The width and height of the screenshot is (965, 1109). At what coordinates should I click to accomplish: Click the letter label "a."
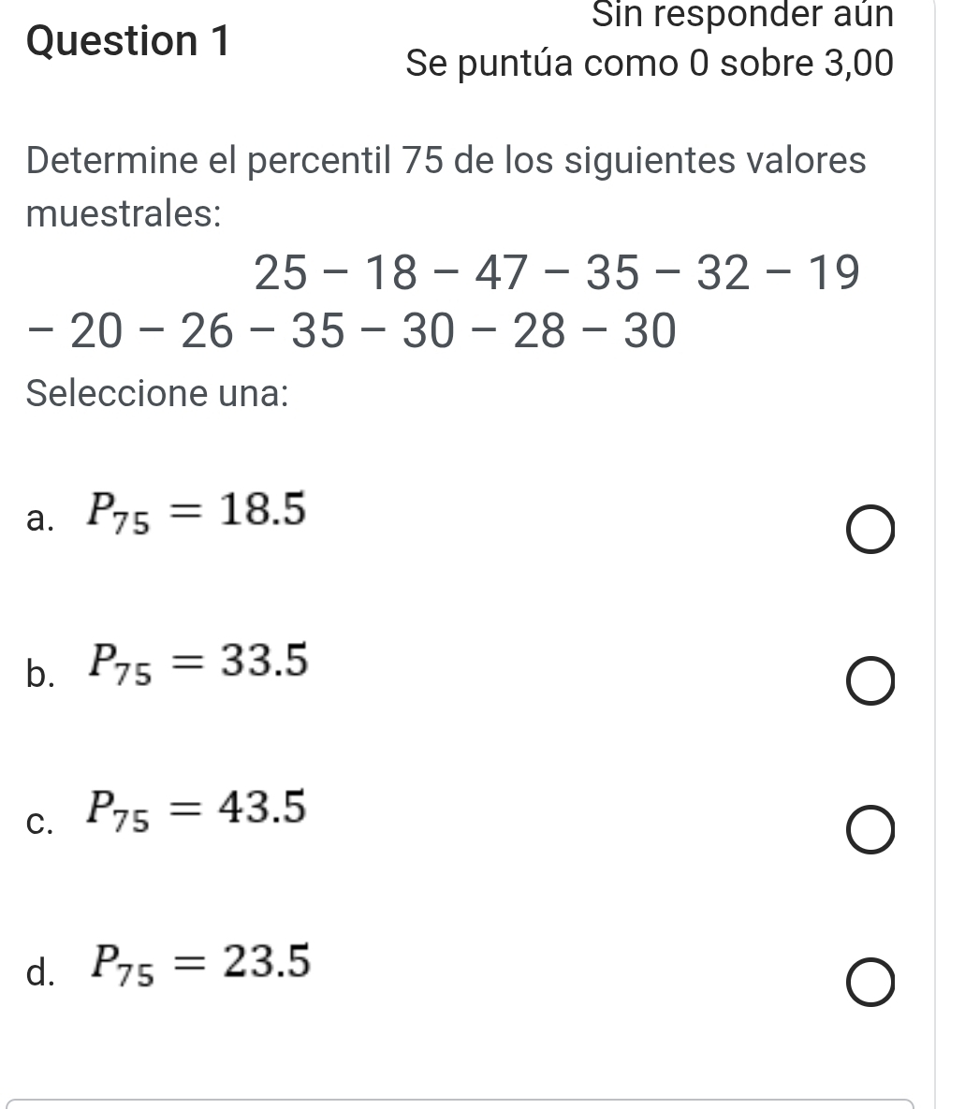pos(41,519)
